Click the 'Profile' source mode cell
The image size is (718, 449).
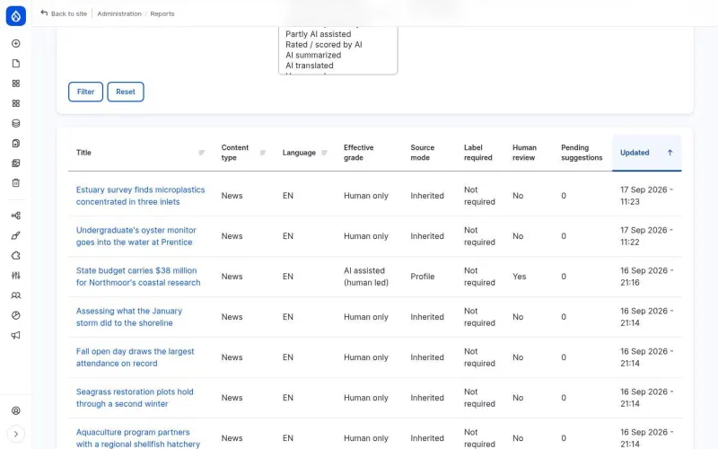pyautogui.click(x=422, y=277)
